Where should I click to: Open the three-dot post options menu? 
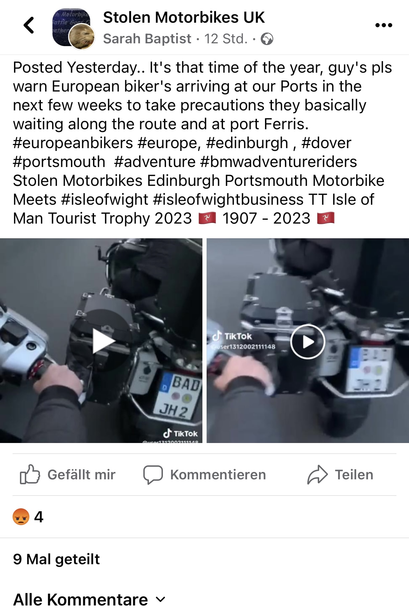383,25
